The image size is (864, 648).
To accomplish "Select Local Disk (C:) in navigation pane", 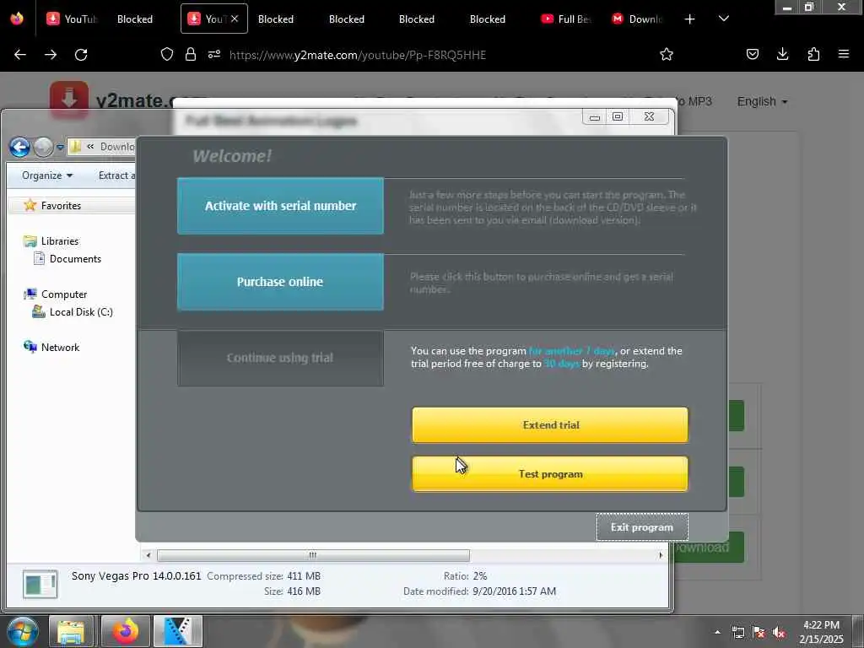I will (81, 312).
